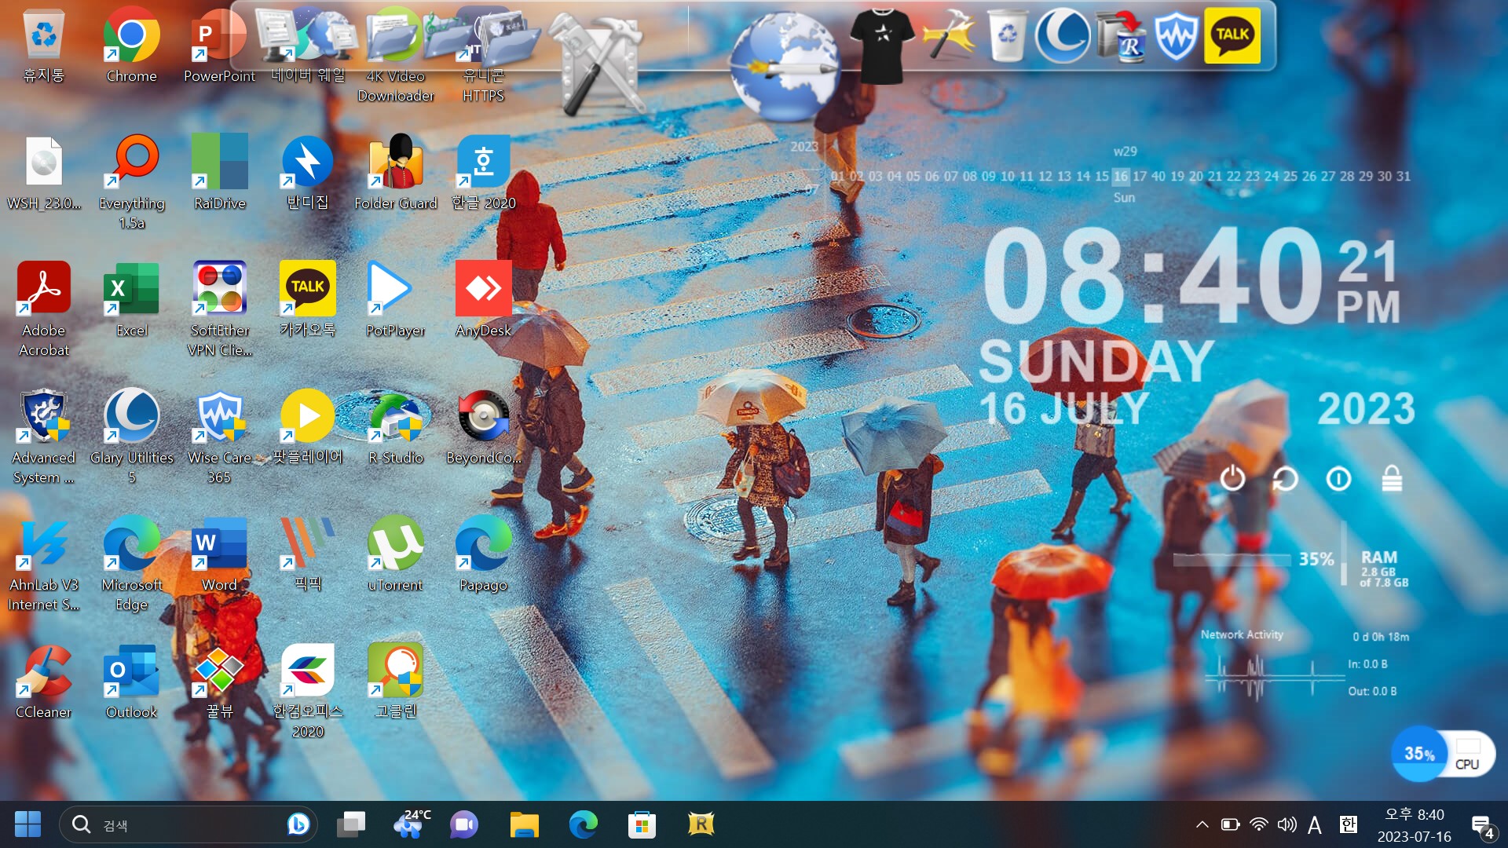1508x848 pixels.
Task: Open the notifications icon with 4 badge
Action: (x=1483, y=826)
